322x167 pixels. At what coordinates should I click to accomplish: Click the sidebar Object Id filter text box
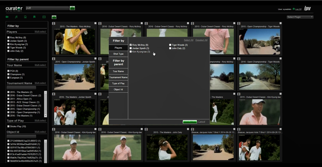[x=21, y=136]
